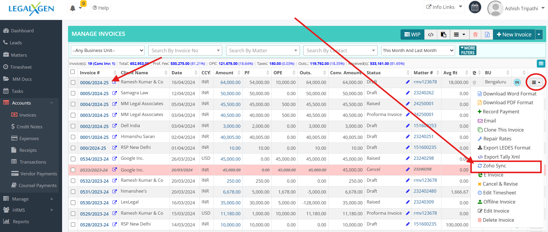Click the notification bell icon
The width and height of the screenshot is (548, 232).
tap(73, 8)
